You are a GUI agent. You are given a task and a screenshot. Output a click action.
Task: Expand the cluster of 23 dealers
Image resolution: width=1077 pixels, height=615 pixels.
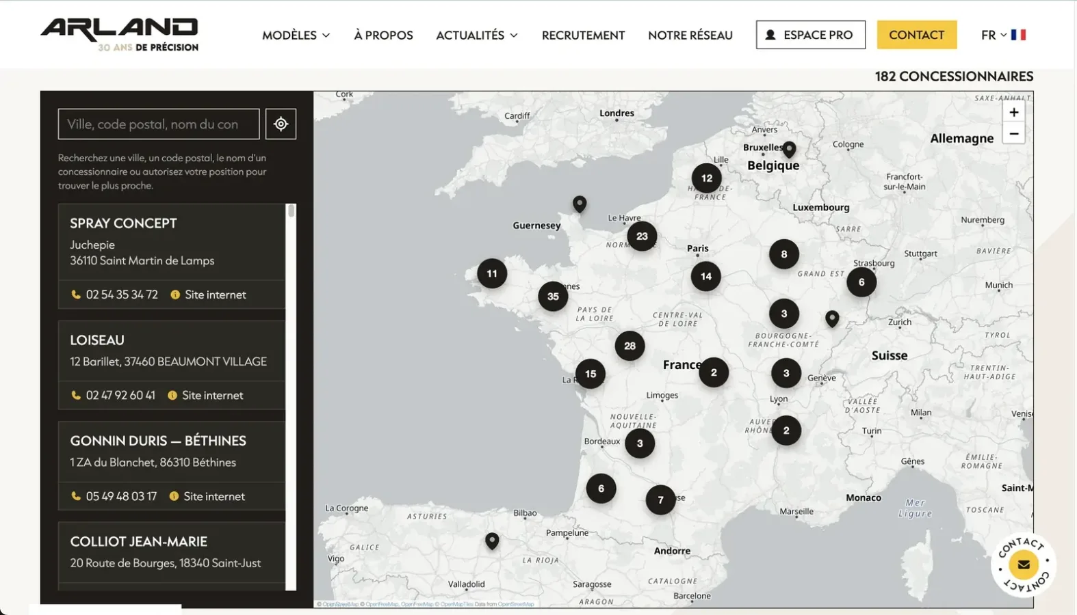pos(642,236)
